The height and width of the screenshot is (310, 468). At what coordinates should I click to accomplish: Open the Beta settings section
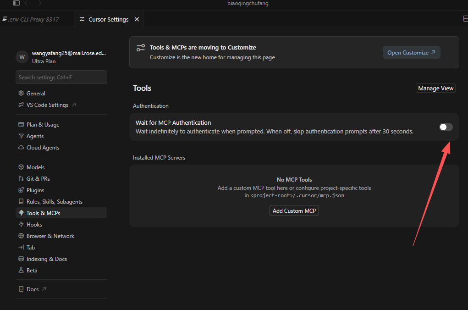click(61, 270)
